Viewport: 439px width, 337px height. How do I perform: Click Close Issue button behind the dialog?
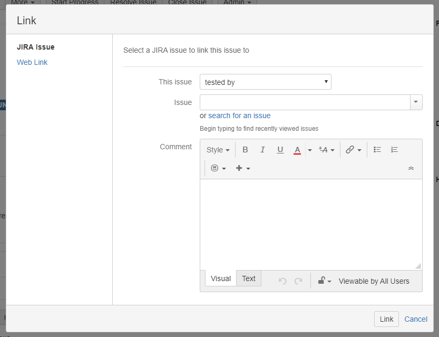coord(187,2)
